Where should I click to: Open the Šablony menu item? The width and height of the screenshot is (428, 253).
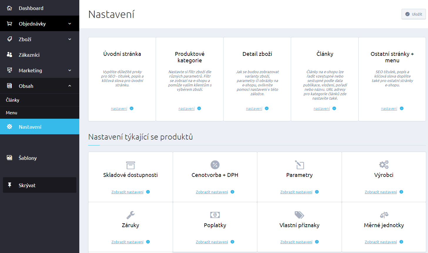[x=40, y=158]
